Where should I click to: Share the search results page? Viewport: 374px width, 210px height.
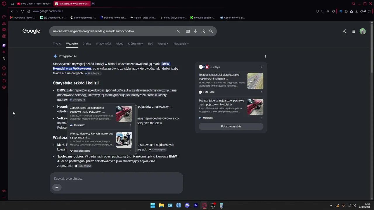345,31
